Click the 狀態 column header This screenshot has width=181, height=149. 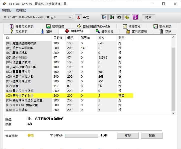point(125,38)
